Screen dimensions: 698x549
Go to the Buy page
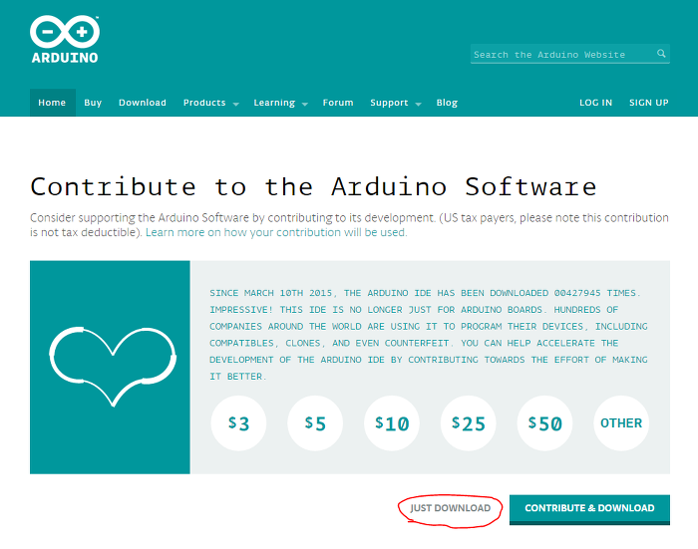click(93, 103)
